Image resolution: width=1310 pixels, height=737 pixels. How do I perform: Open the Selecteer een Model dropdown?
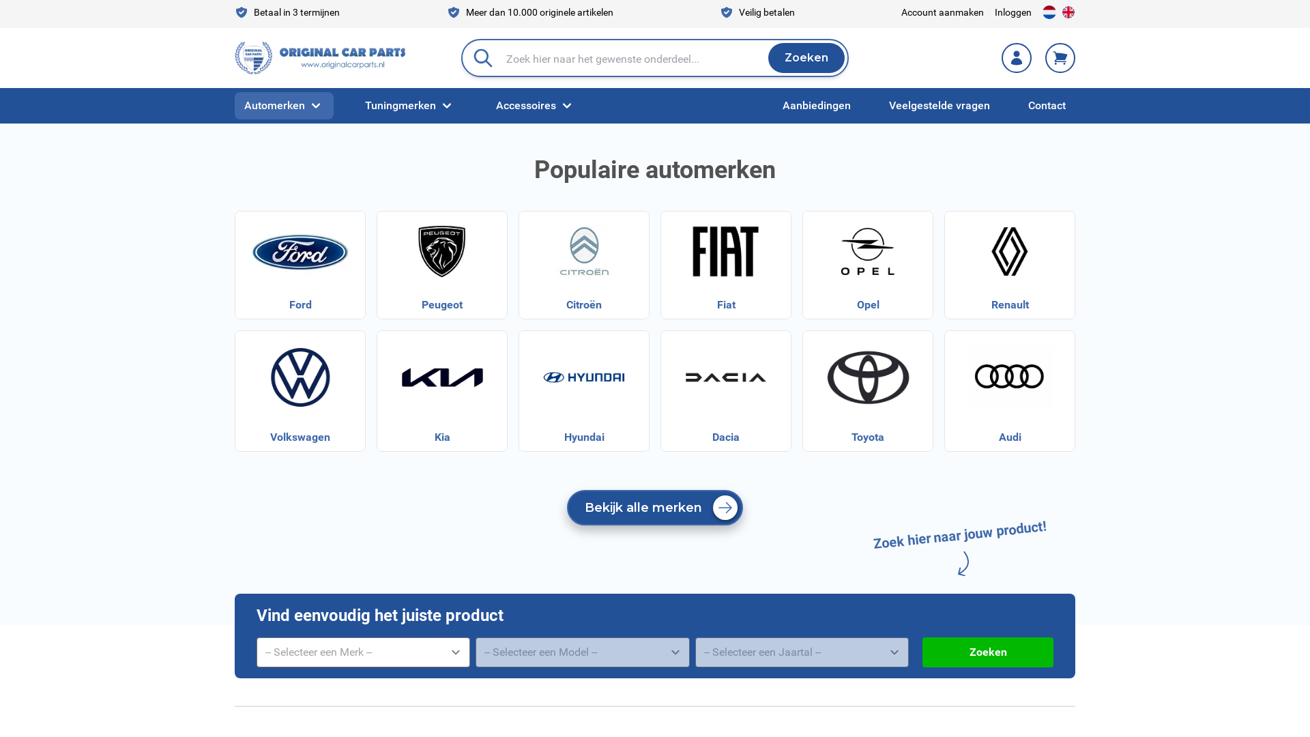[583, 652]
